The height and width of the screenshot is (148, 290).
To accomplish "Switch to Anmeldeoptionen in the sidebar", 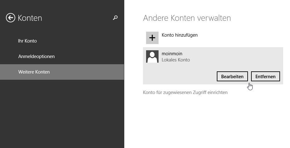I will tap(36, 56).
